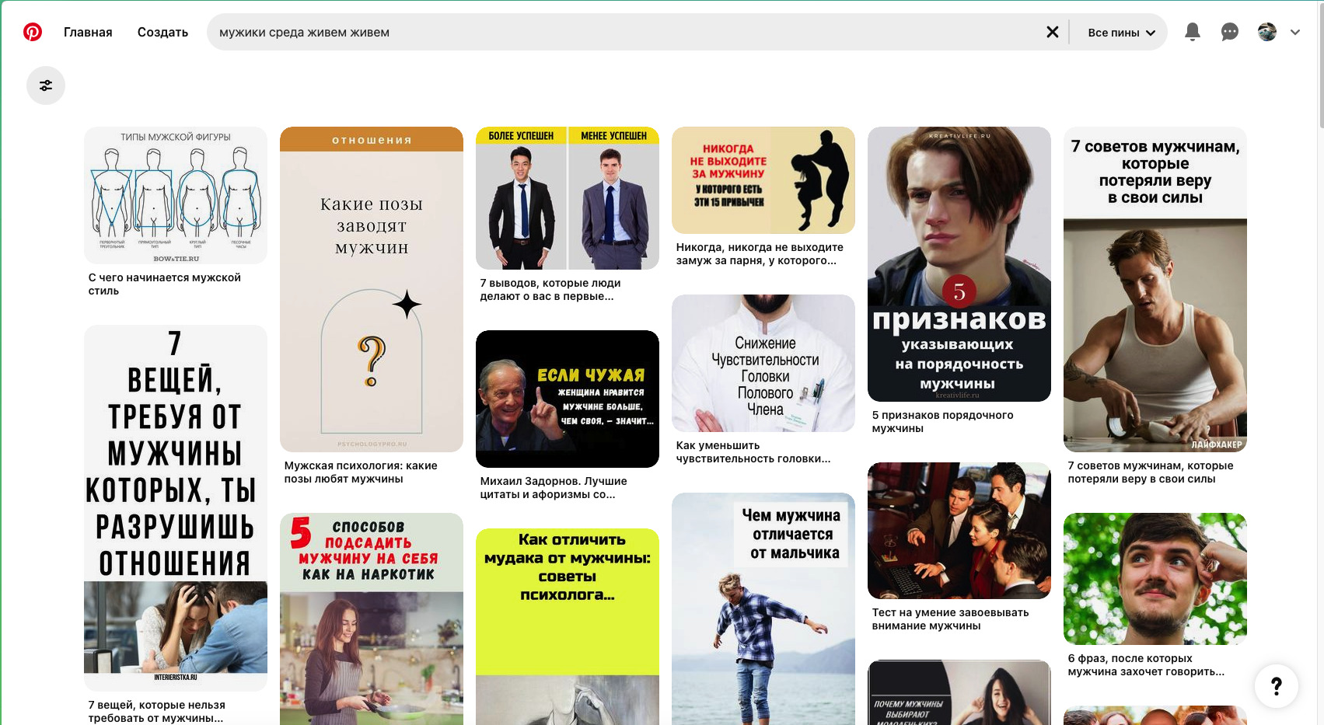Open the Создать menu

pyautogui.click(x=162, y=32)
